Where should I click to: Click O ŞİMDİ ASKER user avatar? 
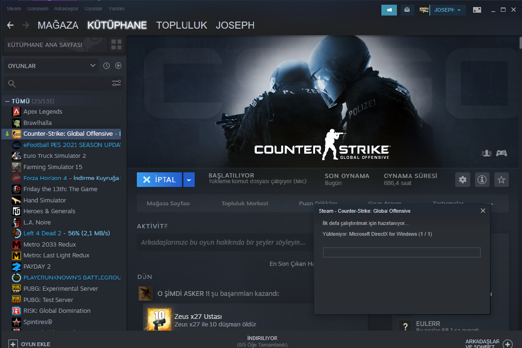[x=145, y=294]
